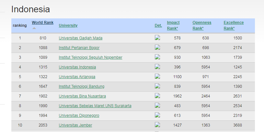This screenshot has width=264, height=132.
Task: Select world rank value 2053
Action: click(43, 125)
